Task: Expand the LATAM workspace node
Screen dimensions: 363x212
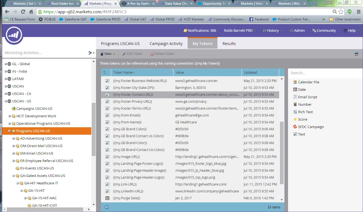Action: point(6,79)
